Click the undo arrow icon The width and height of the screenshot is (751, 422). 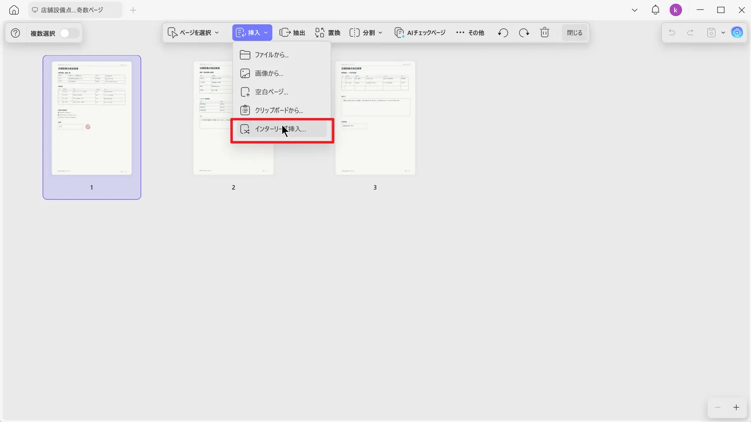[x=672, y=33]
